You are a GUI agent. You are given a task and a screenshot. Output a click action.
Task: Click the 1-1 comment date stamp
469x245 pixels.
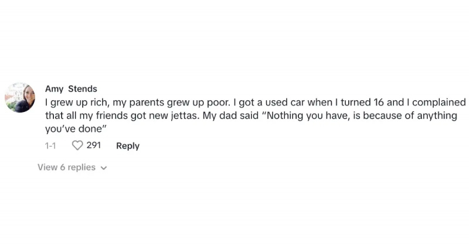click(x=50, y=146)
